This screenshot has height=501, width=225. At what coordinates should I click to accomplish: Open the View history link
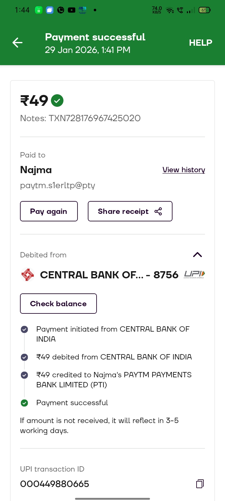coord(184,170)
